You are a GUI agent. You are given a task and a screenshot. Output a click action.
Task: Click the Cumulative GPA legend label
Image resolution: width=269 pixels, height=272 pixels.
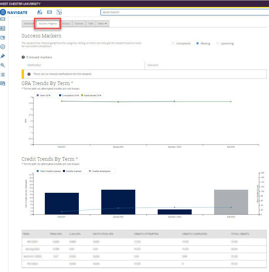[x=71, y=95]
